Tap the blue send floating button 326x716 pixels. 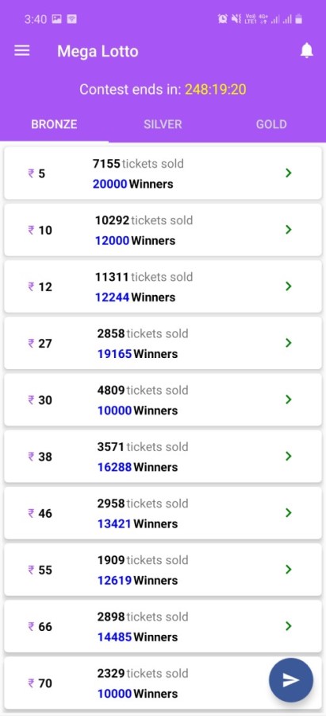pyautogui.click(x=291, y=680)
